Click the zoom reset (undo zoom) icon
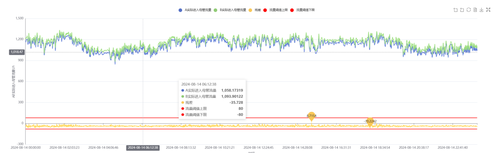Viewport: 499px width, 153px height. click(462, 10)
